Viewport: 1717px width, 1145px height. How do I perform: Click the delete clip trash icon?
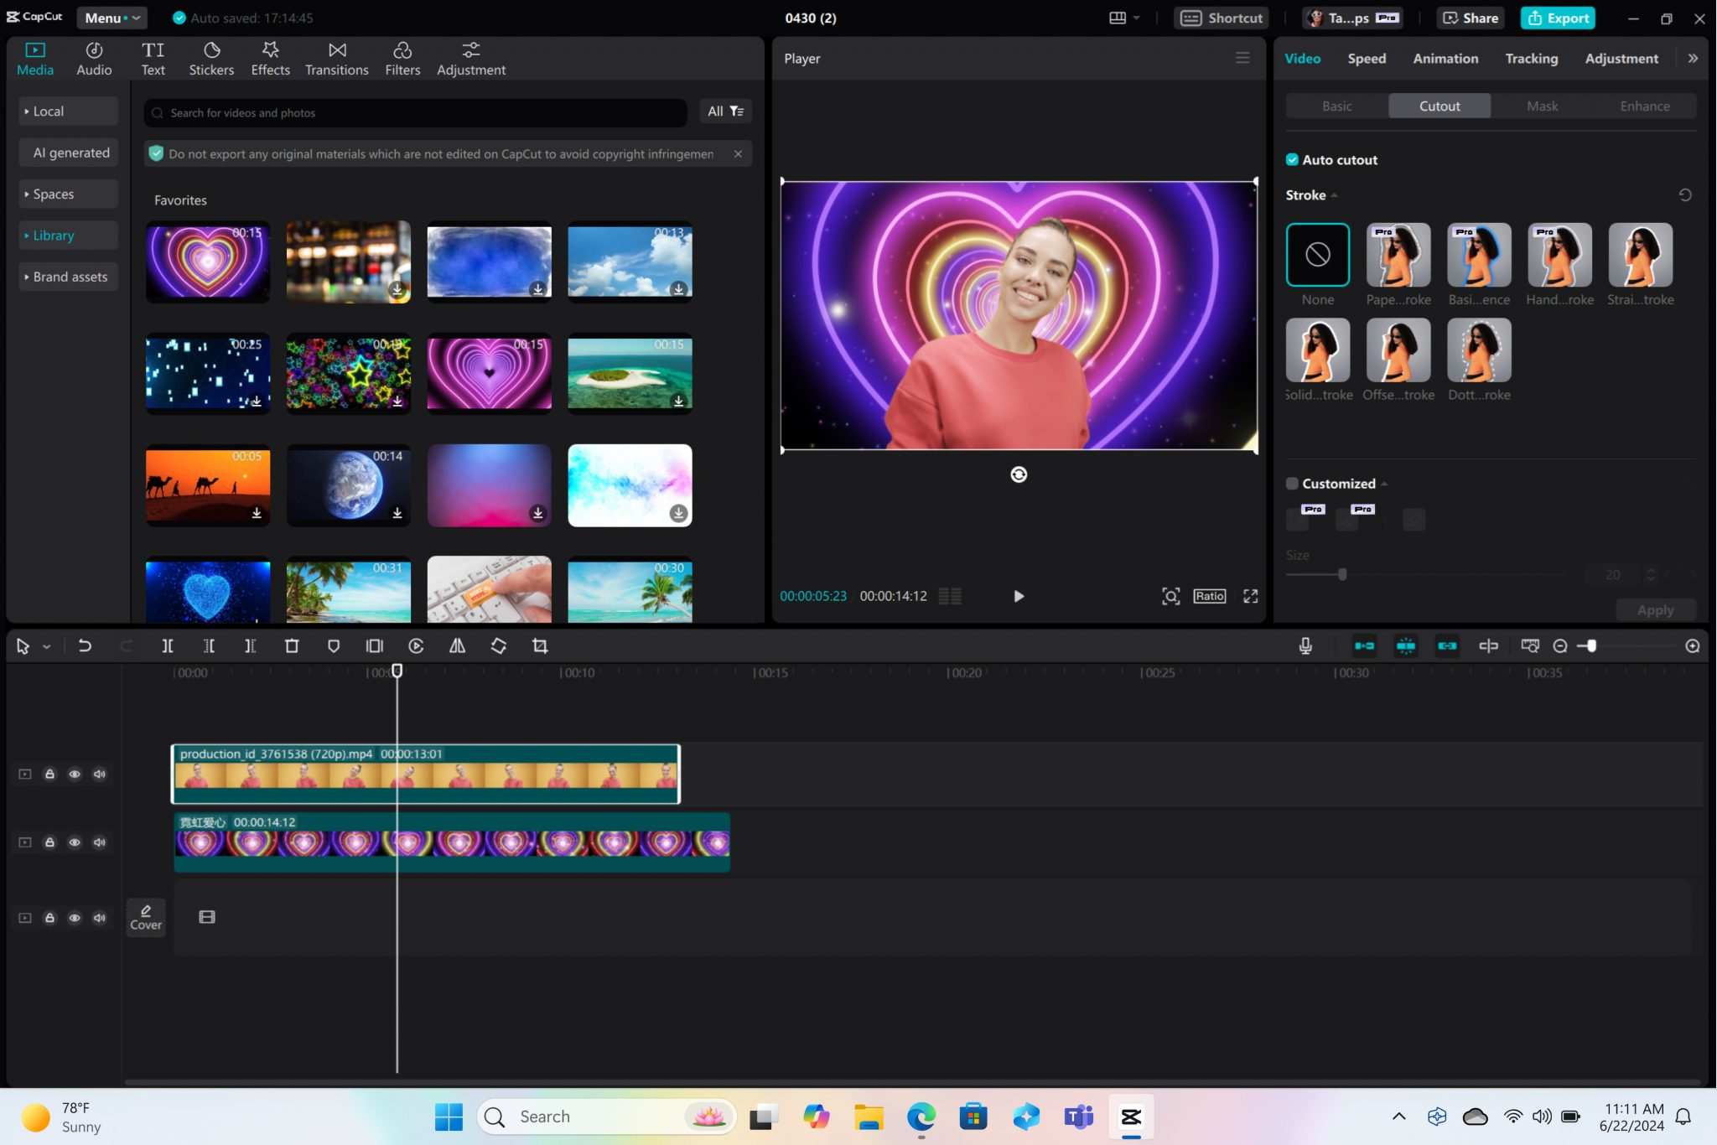(x=292, y=645)
